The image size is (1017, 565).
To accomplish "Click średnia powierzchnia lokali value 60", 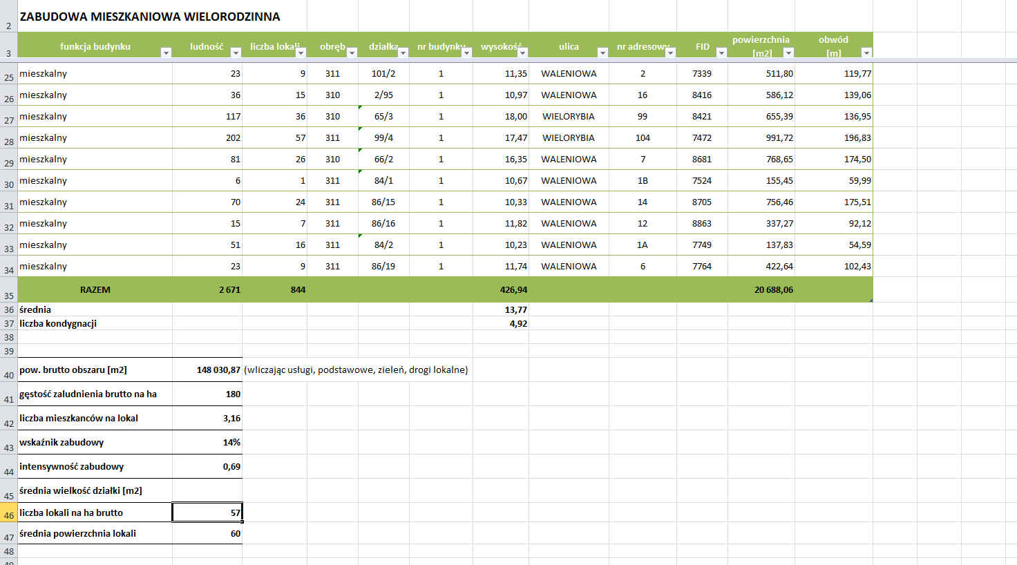I will coord(236,534).
